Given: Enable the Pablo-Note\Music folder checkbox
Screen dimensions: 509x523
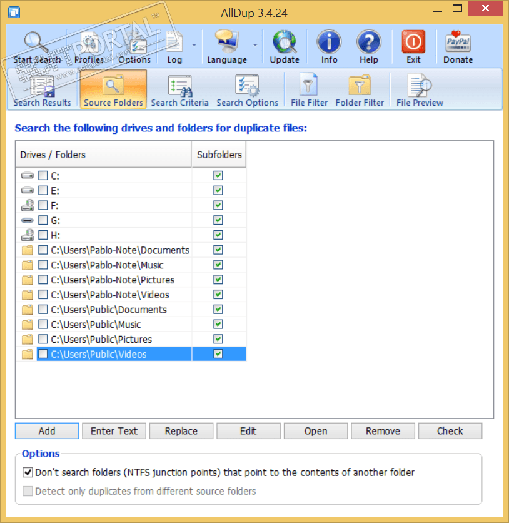Looking at the screenshot, I should click(x=43, y=265).
